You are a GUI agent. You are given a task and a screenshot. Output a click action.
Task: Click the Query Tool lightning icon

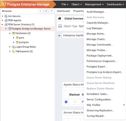[x=40, y=11]
